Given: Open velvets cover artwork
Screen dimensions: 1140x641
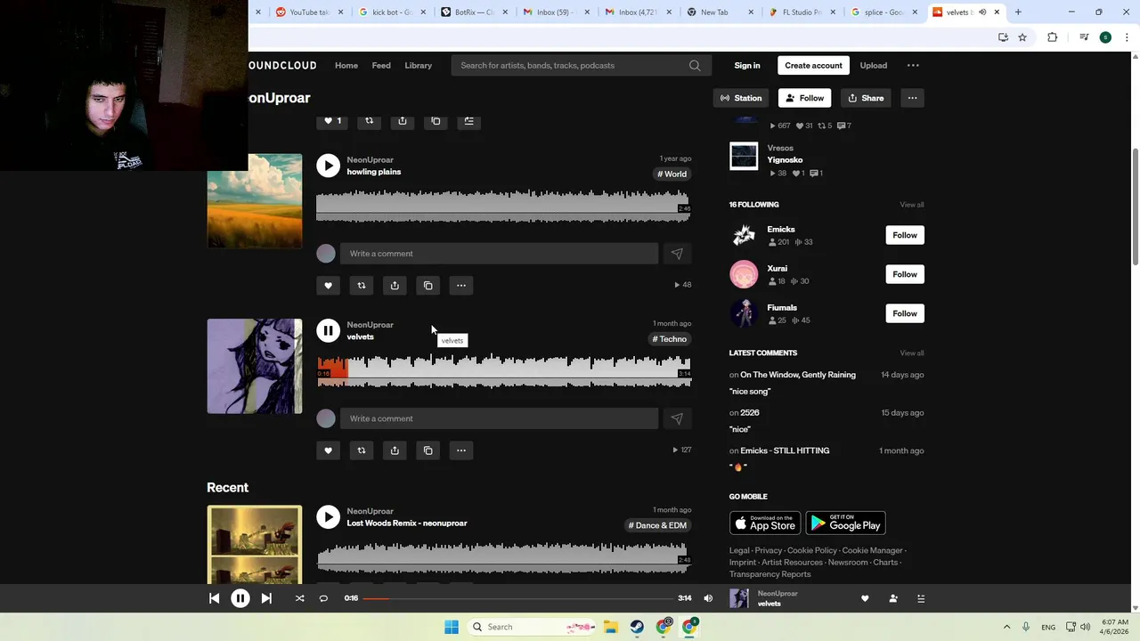Looking at the screenshot, I should (x=255, y=366).
